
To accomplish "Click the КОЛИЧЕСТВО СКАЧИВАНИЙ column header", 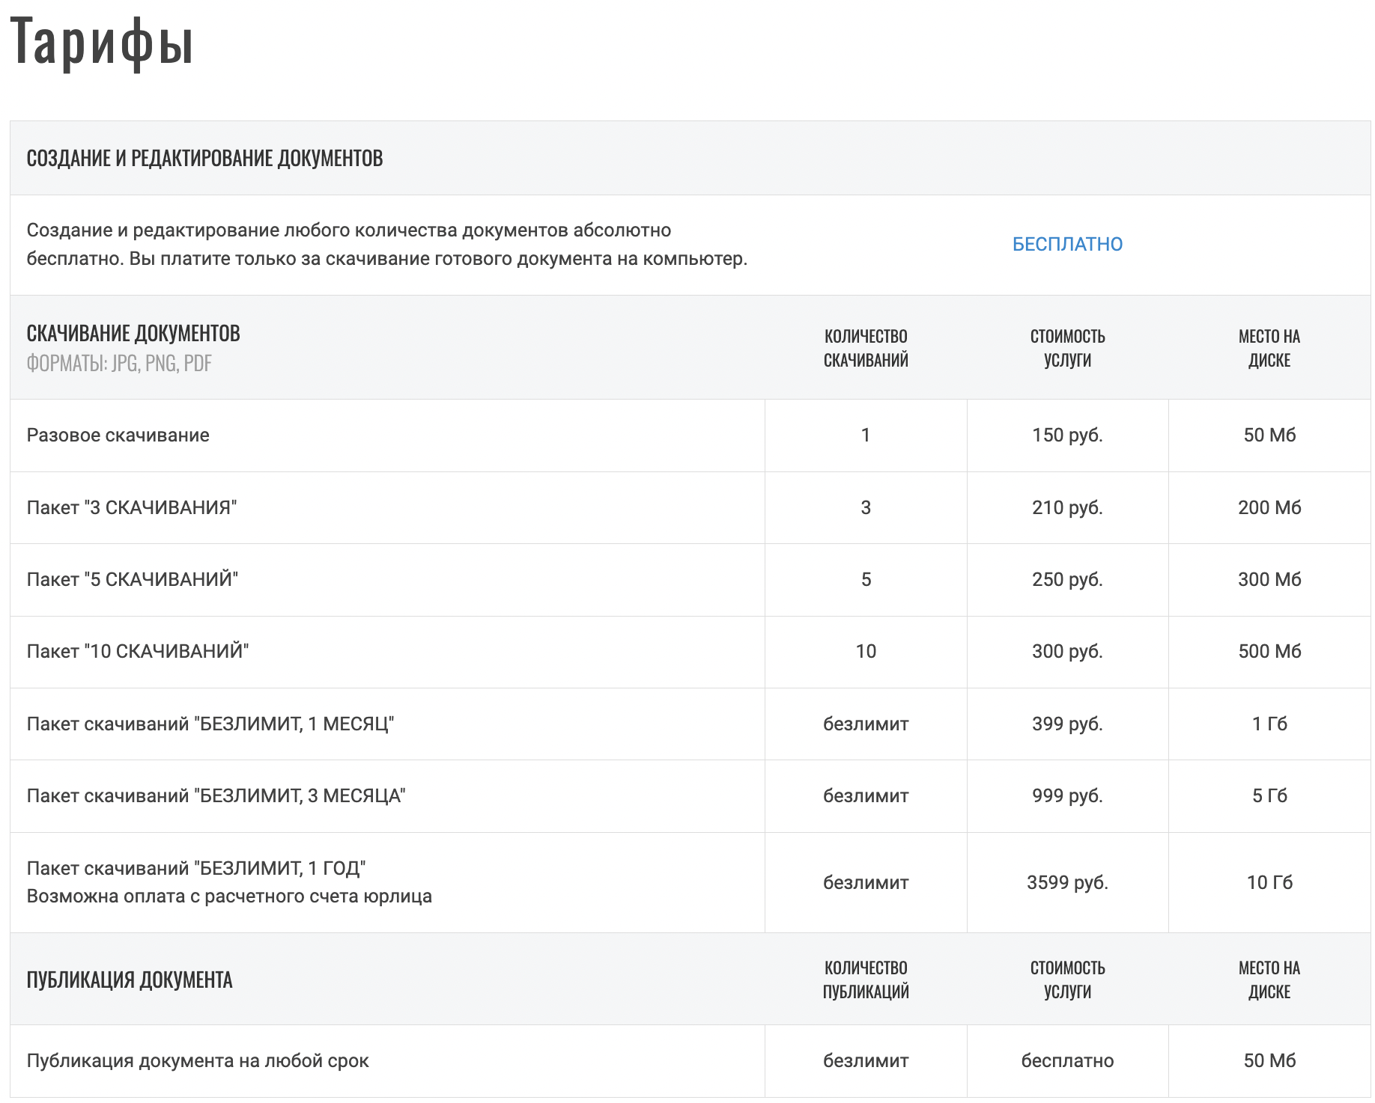I will pyautogui.click(x=865, y=348).
